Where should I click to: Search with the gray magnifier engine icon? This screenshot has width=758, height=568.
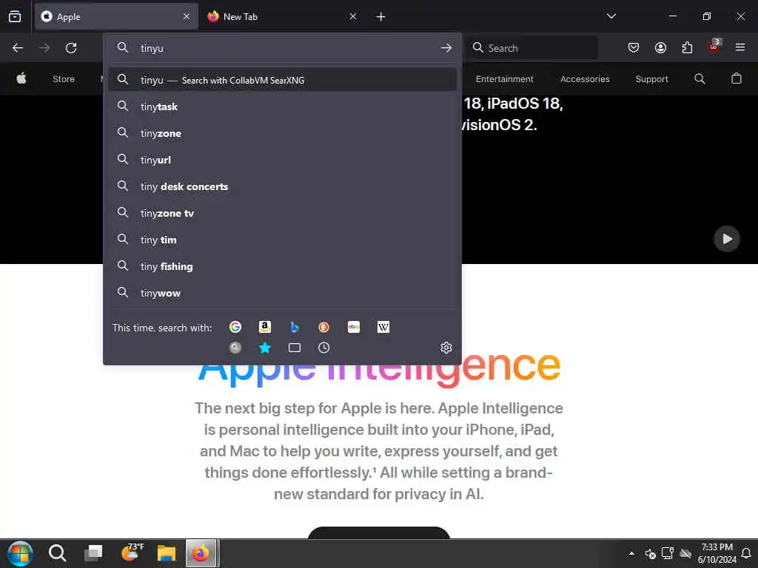[x=235, y=348]
